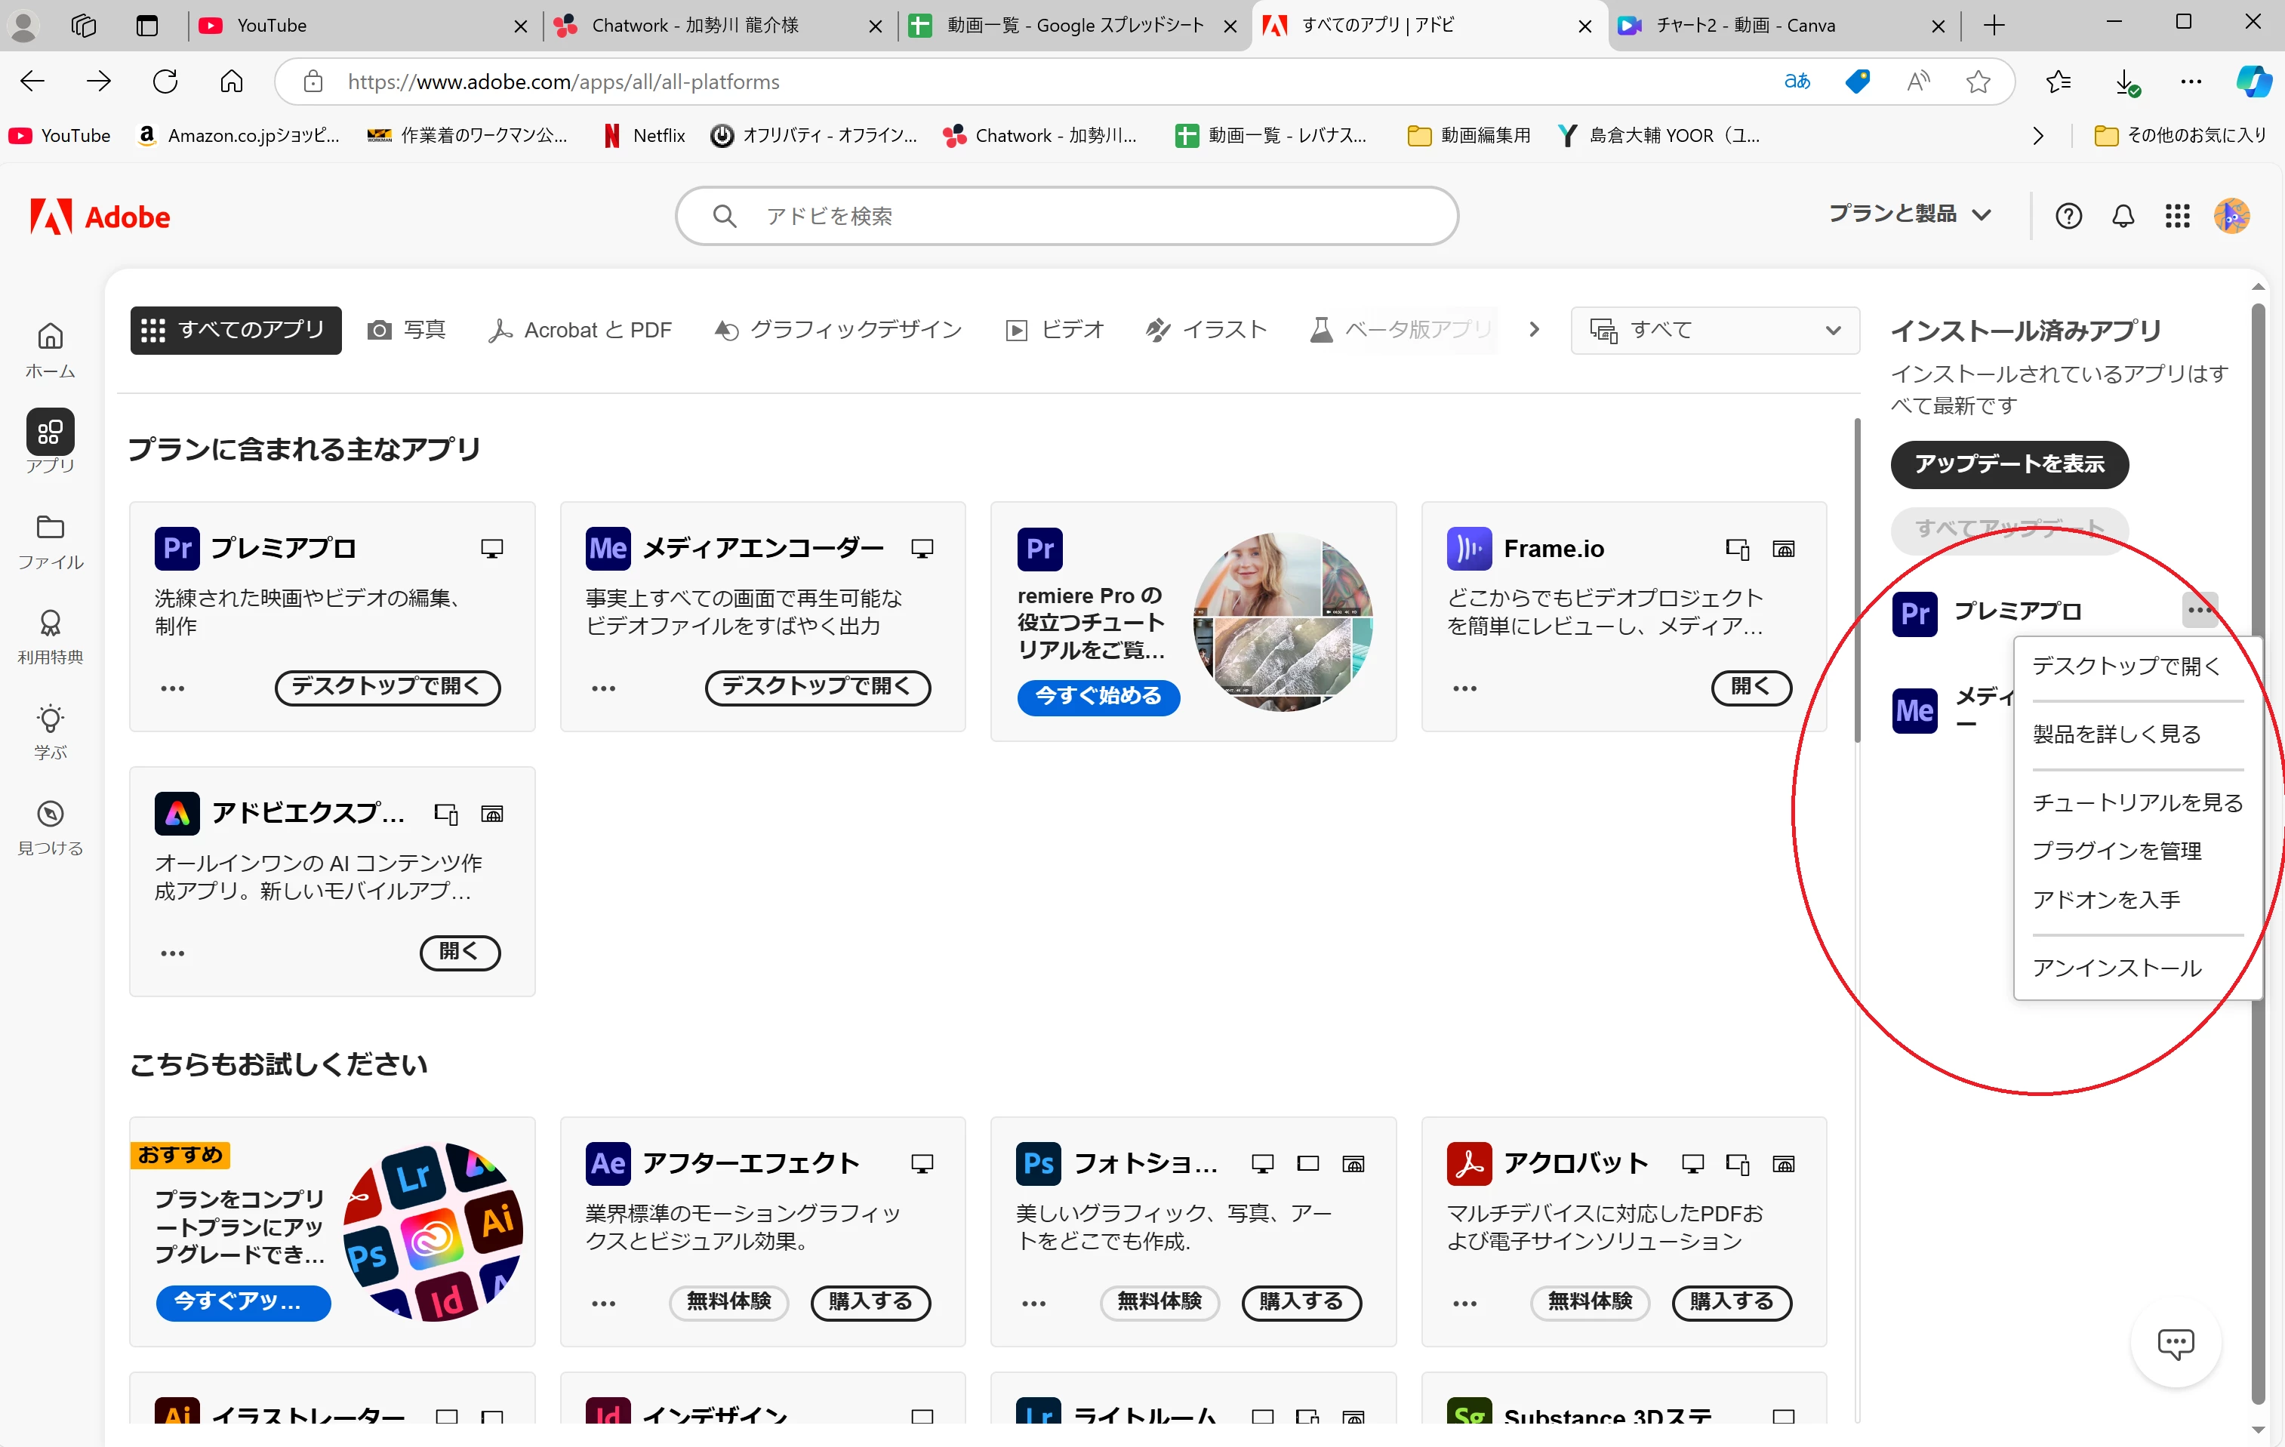The image size is (2285, 1447).
Task: Open the chat support bubble icon
Action: coord(2175,1343)
